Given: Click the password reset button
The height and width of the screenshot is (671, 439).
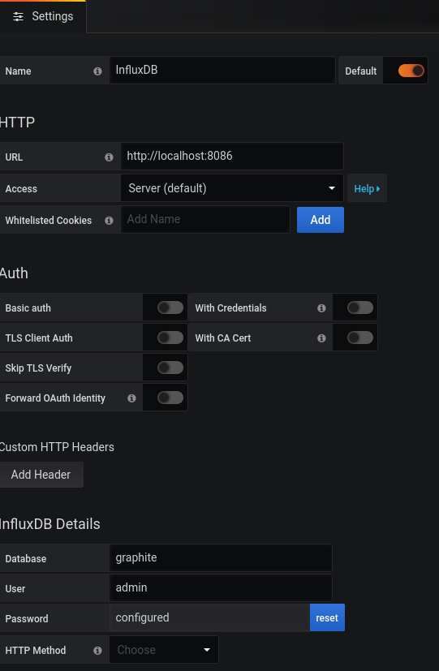Looking at the screenshot, I should (327, 617).
